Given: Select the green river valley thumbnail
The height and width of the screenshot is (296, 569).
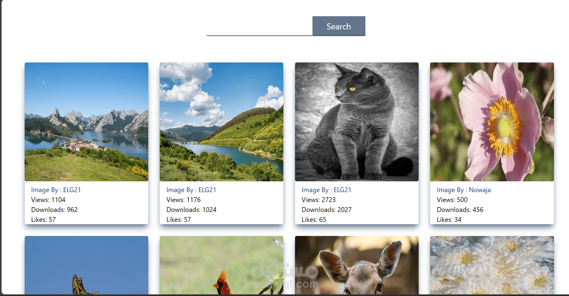Looking at the screenshot, I should (x=221, y=122).
